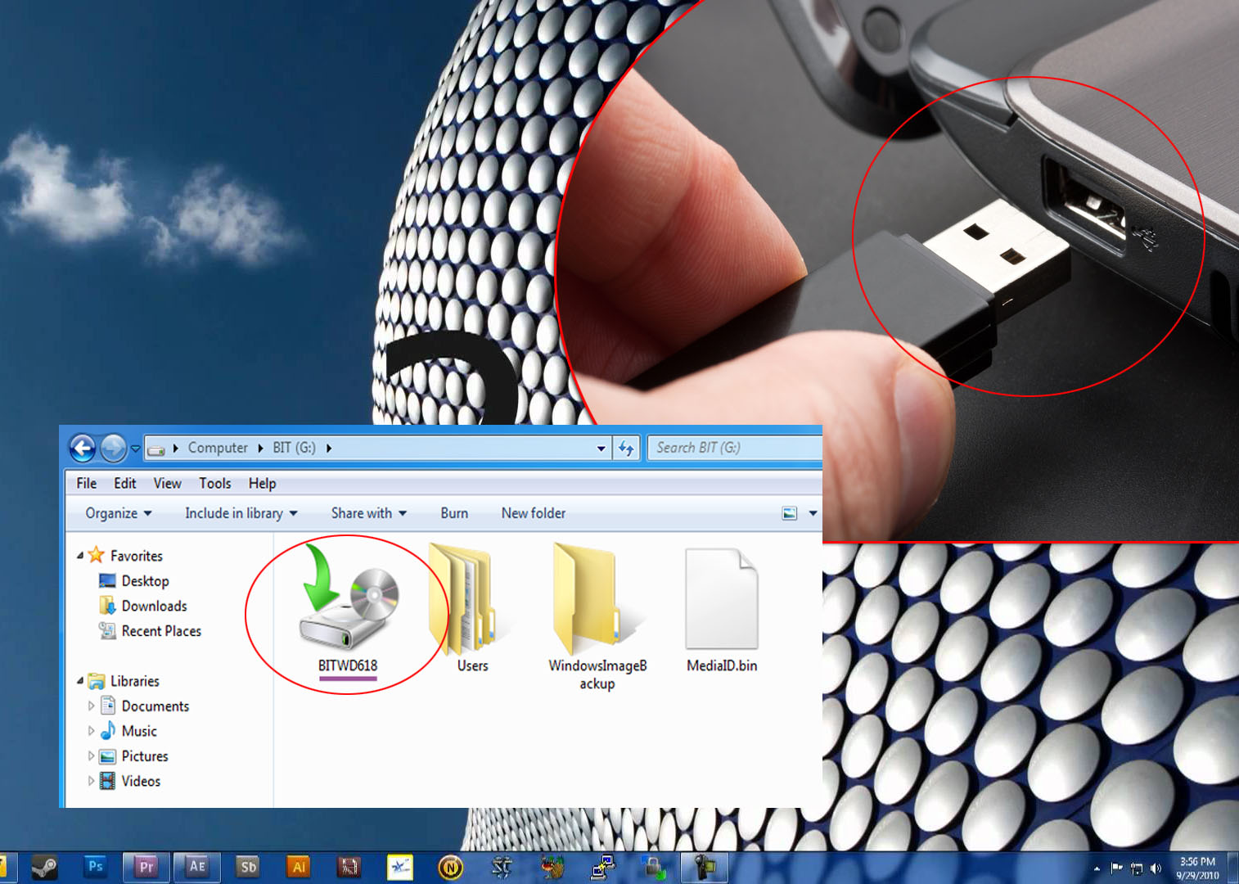Open Photoshop from the taskbar

[95, 867]
